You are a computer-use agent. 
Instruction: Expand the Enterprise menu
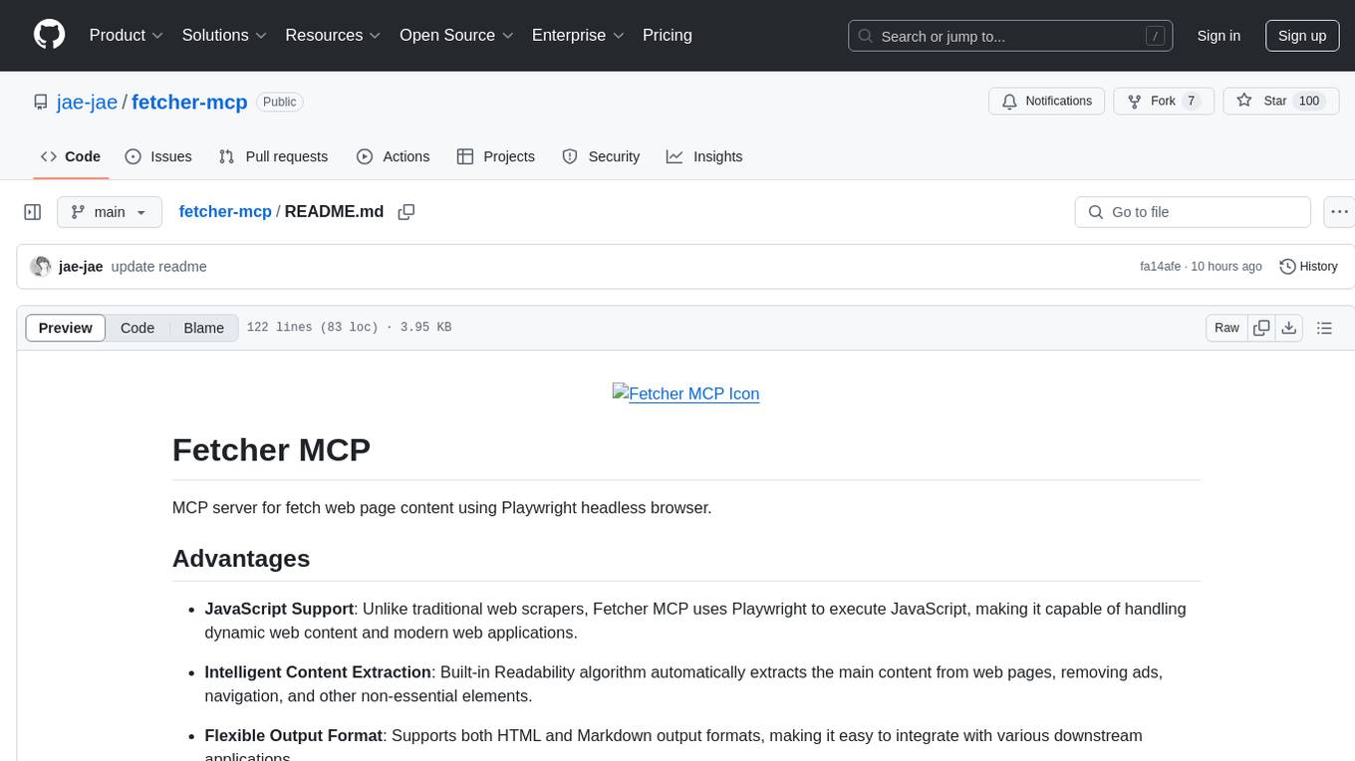pyautogui.click(x=578, y=35)
